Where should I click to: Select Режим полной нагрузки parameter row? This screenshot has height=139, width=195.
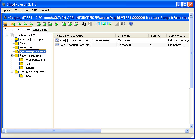(75, 45)
